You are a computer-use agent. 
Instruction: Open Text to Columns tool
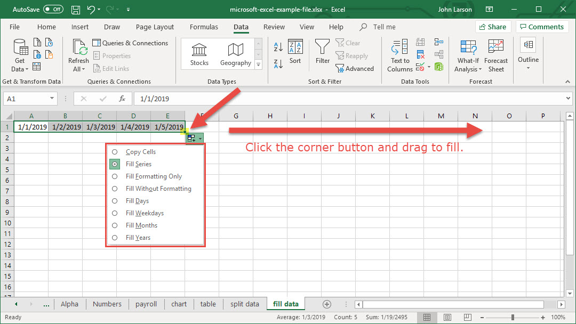pos(399,56)
